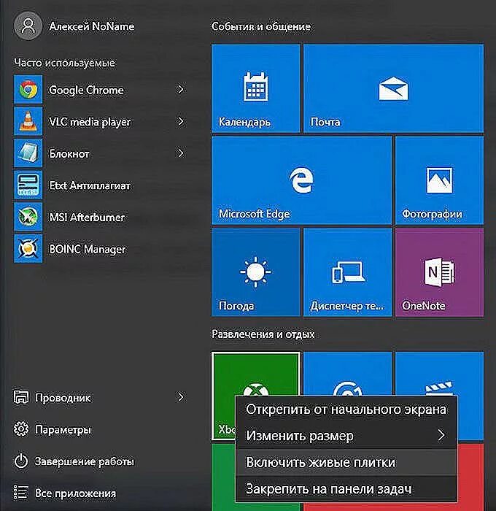Click the Часто используемые heading

[x=64, y=63]
